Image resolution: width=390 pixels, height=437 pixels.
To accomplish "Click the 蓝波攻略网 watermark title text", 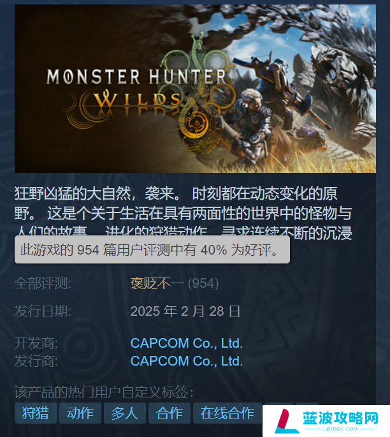I will click(x=340, y=418).
